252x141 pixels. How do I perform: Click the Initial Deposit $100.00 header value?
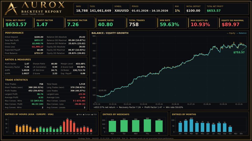(193, 11)
